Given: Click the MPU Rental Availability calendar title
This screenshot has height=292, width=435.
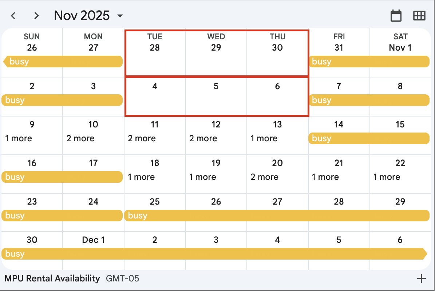Looking at the screenshot, I should [x=52, y=279].
